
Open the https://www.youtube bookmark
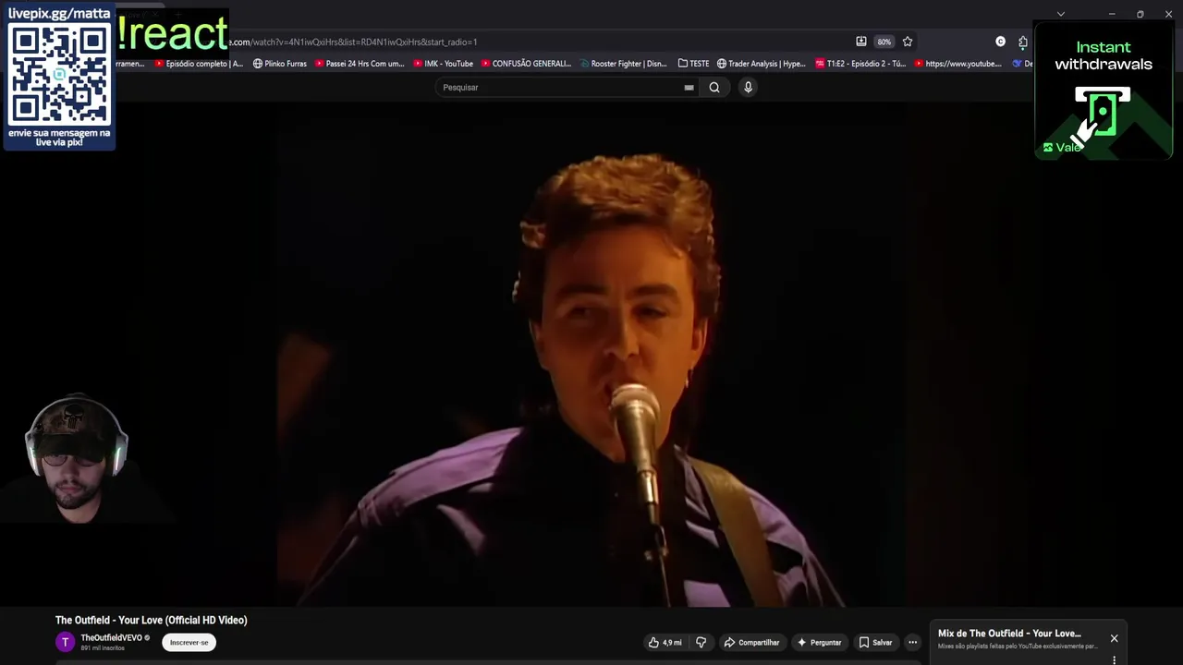pos(957,64)
